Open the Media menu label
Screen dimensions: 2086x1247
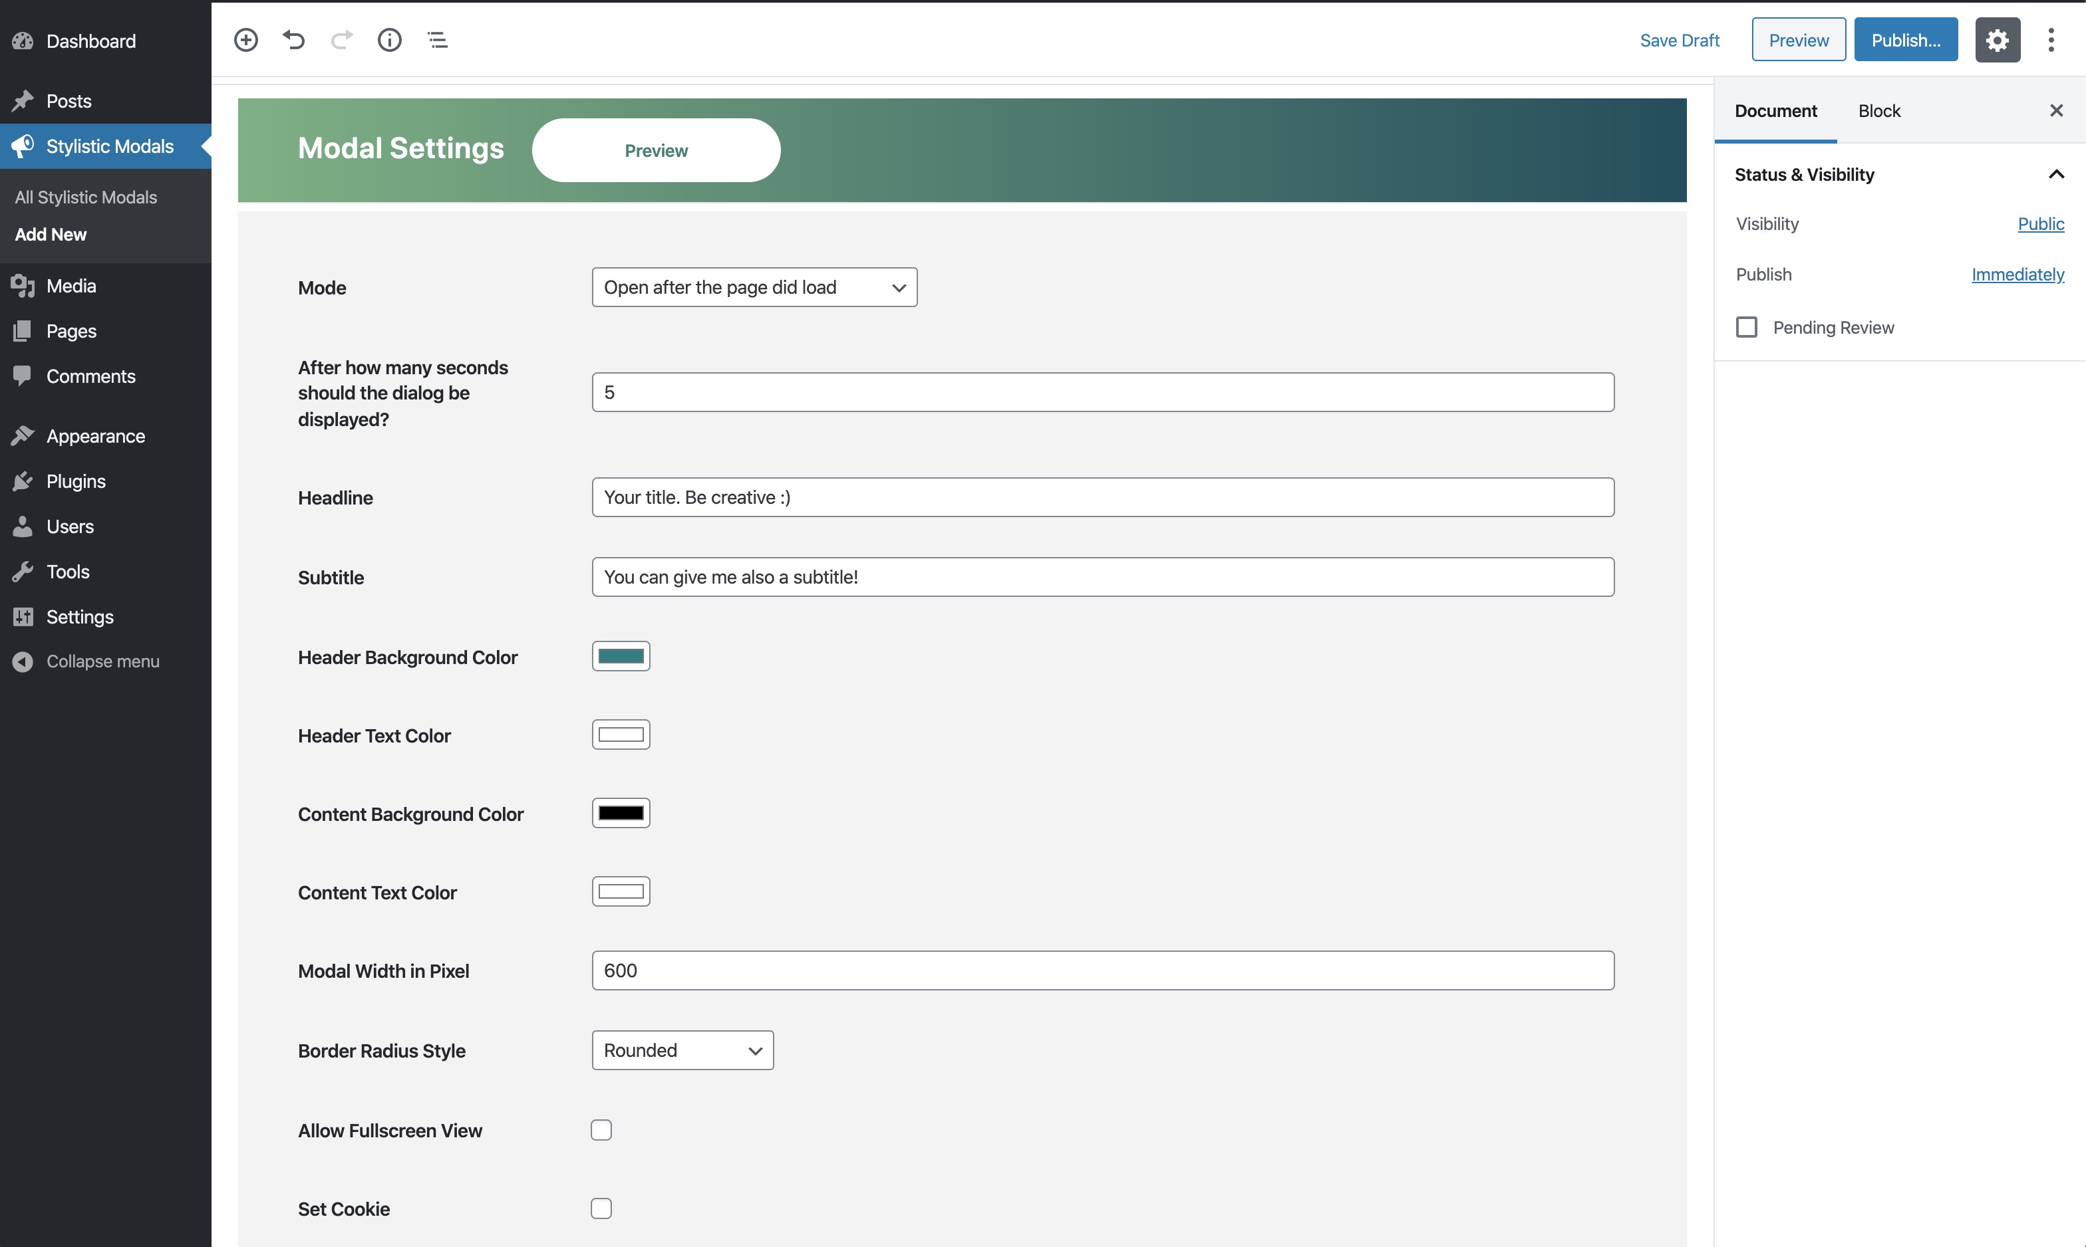point(71,286)
